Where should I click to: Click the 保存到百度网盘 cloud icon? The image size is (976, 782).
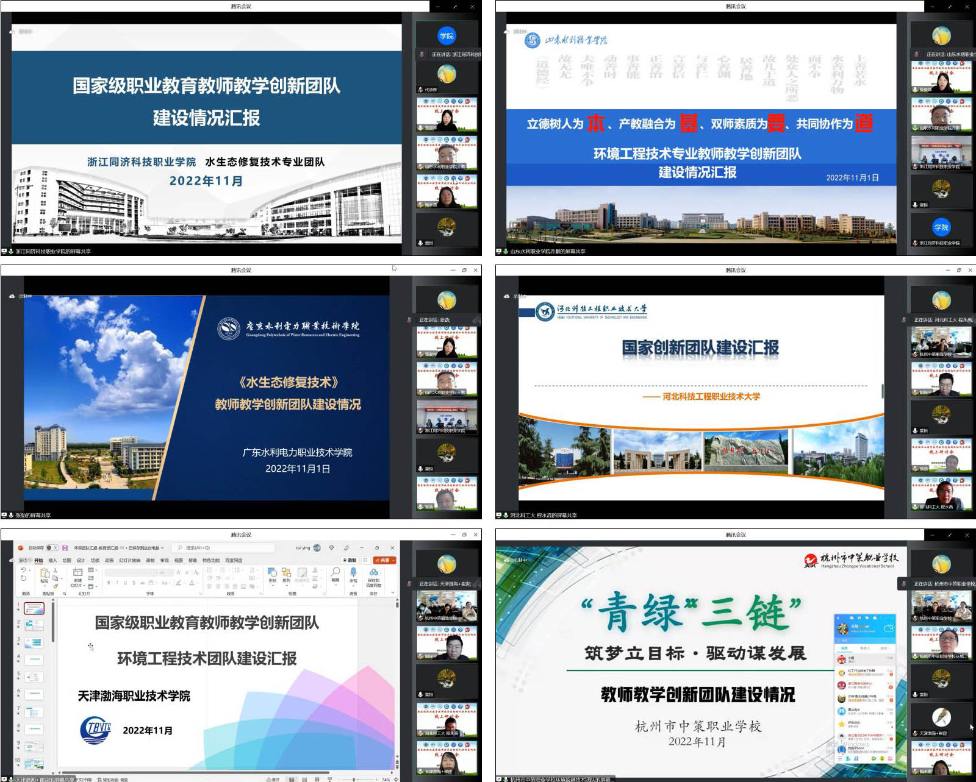coord(373,573)
